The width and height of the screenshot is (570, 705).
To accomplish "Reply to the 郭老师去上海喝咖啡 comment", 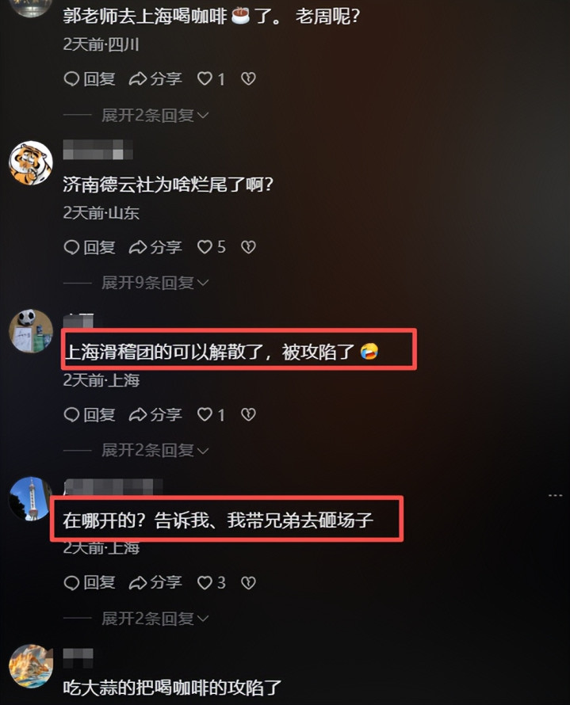I will 90,79.
